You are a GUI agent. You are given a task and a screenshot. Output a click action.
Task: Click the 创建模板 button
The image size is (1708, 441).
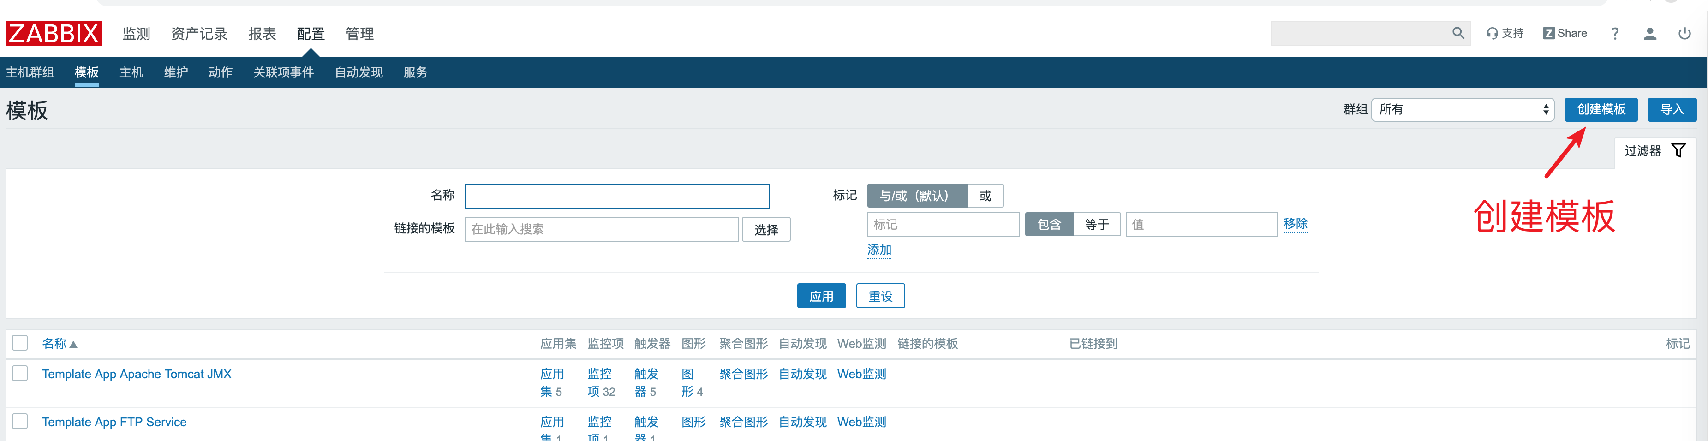click(1601, 110)
